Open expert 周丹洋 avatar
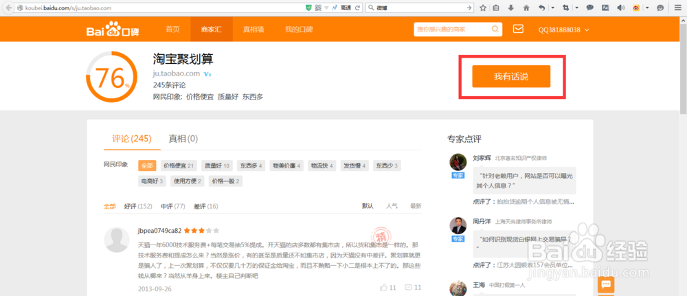The height and width of the screenshot is (296, 687). 458,225
